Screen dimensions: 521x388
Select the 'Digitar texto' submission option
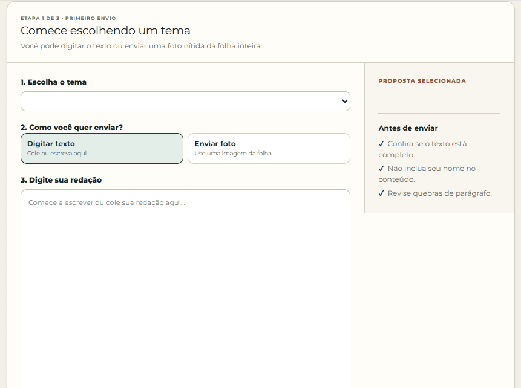[102, 148]
